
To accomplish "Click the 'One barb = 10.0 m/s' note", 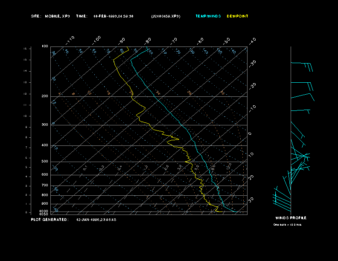I will 288,224.
